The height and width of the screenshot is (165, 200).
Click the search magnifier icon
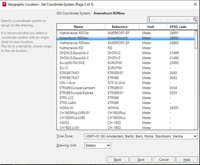coord(195,19)
